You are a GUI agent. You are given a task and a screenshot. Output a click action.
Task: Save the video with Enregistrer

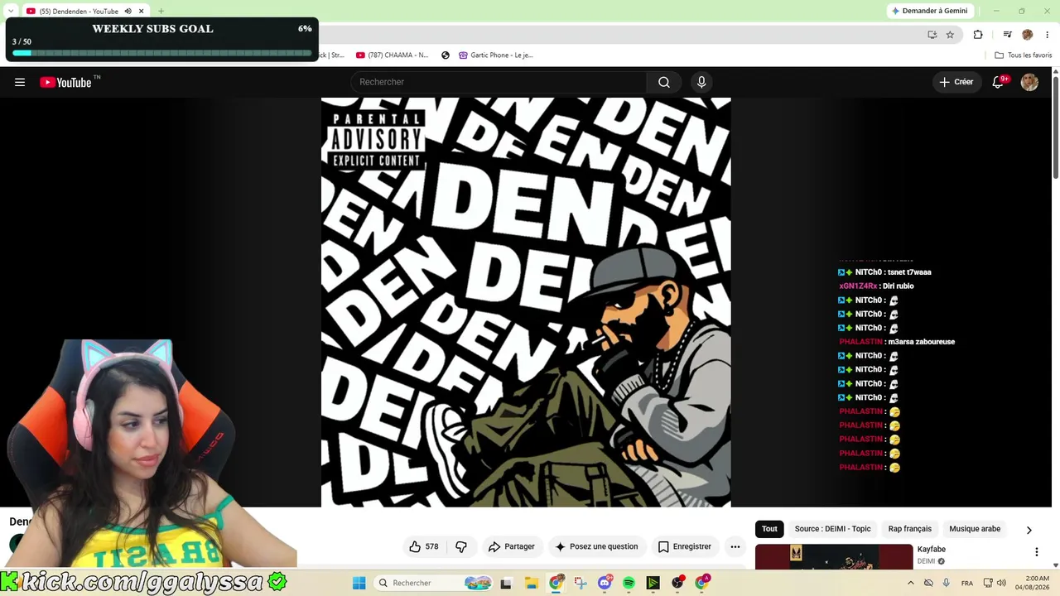click(685, 546)
